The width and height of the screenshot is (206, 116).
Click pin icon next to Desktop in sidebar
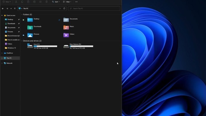[x=19, y=19]
